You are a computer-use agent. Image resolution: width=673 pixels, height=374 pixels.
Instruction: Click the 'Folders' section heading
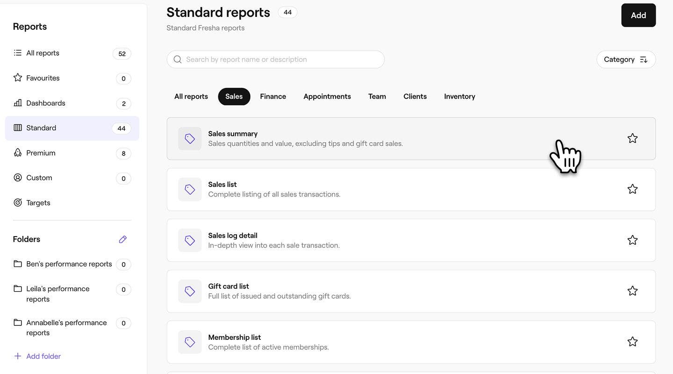click(27, 239)
